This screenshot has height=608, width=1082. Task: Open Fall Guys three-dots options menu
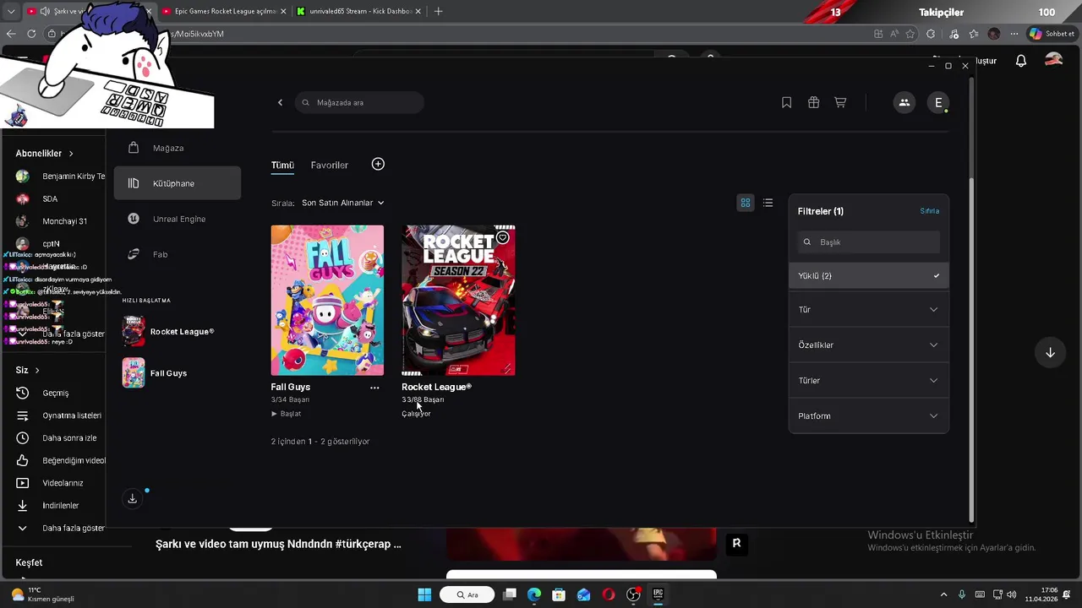[374, 388]
